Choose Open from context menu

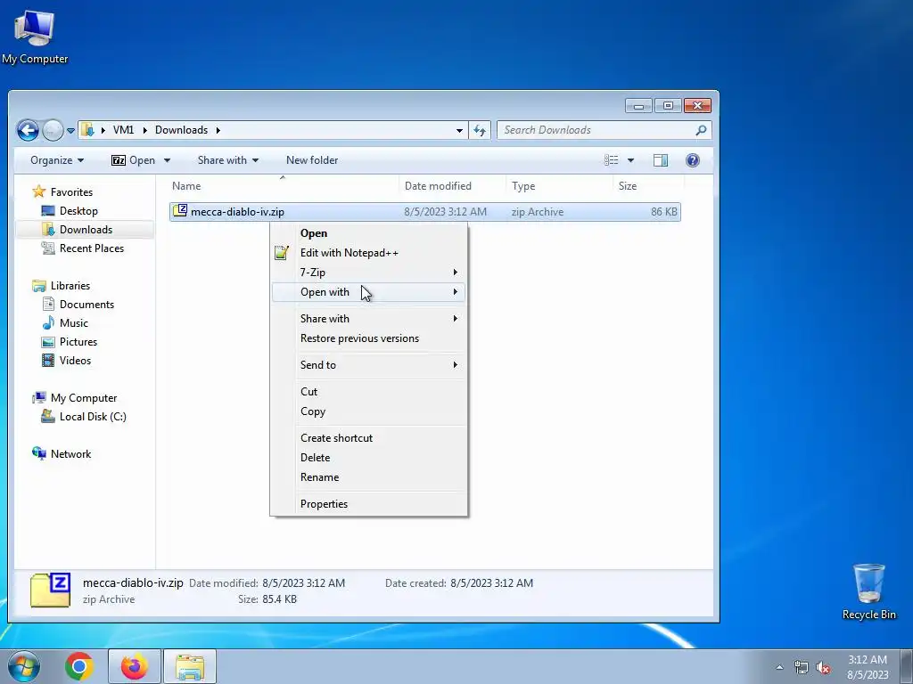tap(368, 233)
